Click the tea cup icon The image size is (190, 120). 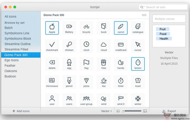[x=104, y=82]
